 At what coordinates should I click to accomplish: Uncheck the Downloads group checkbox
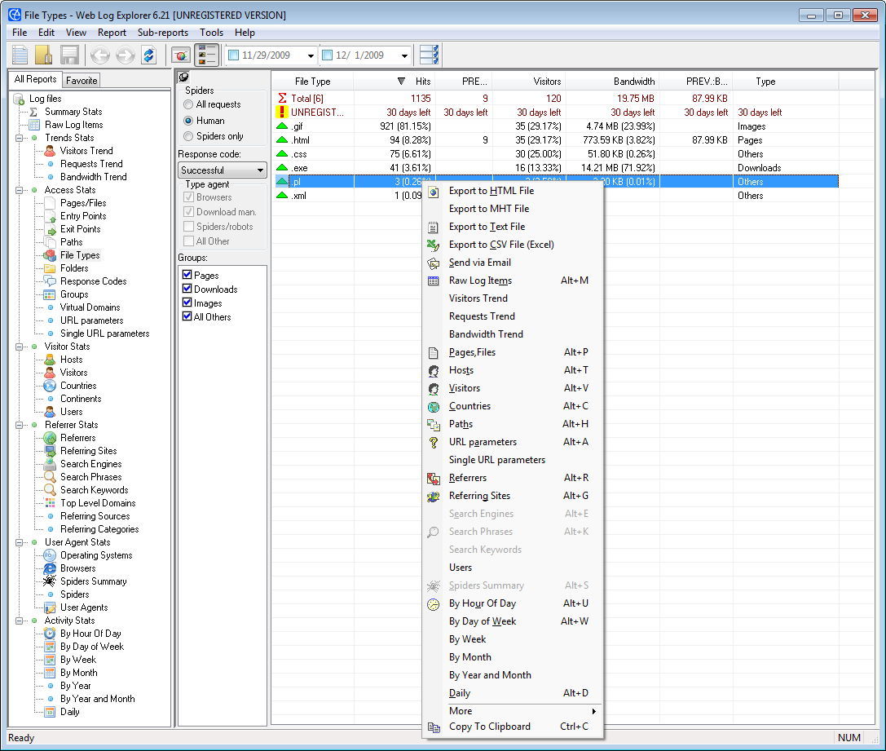[187, 289]
